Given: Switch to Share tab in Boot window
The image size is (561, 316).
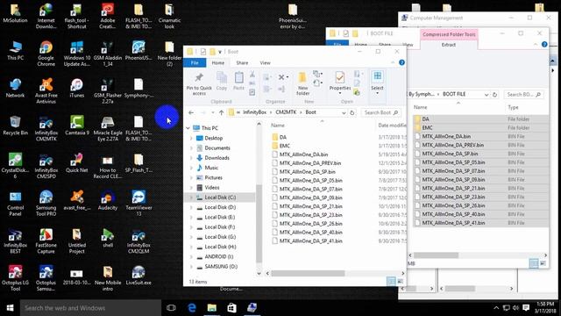Looking at the screenshot, I should (242, 62).
